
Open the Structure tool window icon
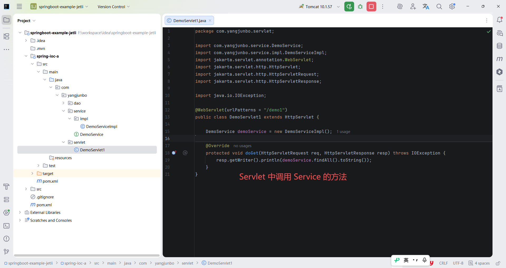point(7,36)
